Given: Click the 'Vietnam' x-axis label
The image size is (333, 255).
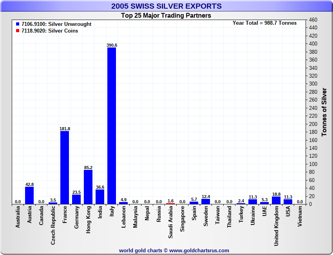Looking at the screenshot, I should click(300, 216).
